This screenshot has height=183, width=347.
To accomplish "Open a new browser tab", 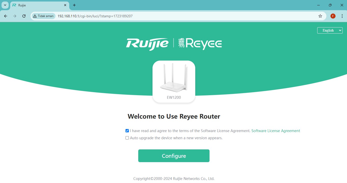I will click(74, 5).
